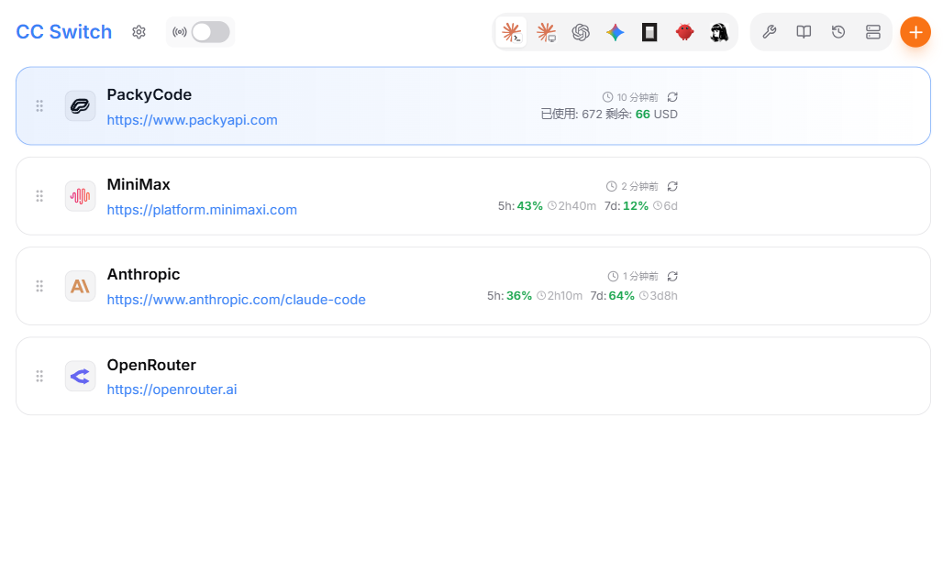Viewport: 943px width, 571px height.
Task: Click the PackyCode remaining 66 USD value
Action: pyautogui.click(x=643, y=115)
